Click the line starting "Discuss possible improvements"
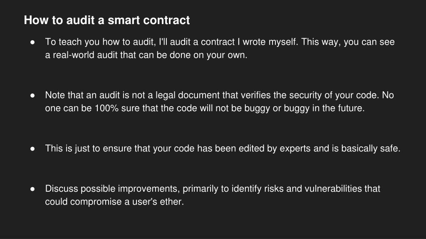 click(213, 189)
